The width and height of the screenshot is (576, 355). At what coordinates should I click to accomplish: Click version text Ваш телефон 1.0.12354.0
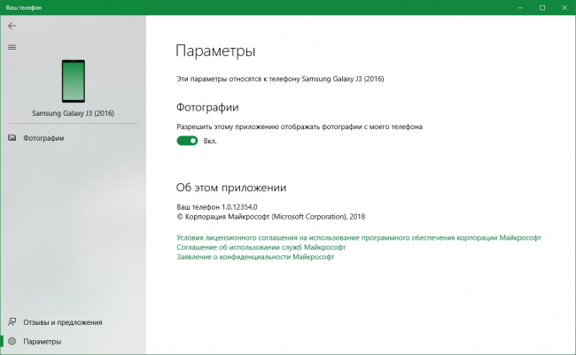(x=217, y=206)
